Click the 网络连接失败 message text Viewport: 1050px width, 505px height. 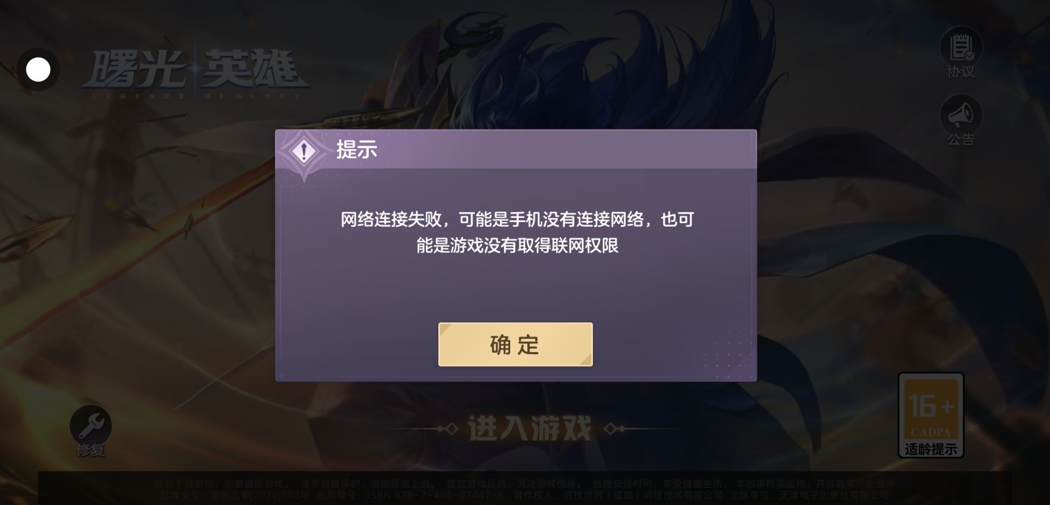pyautogui.click(x=517, y=232)
